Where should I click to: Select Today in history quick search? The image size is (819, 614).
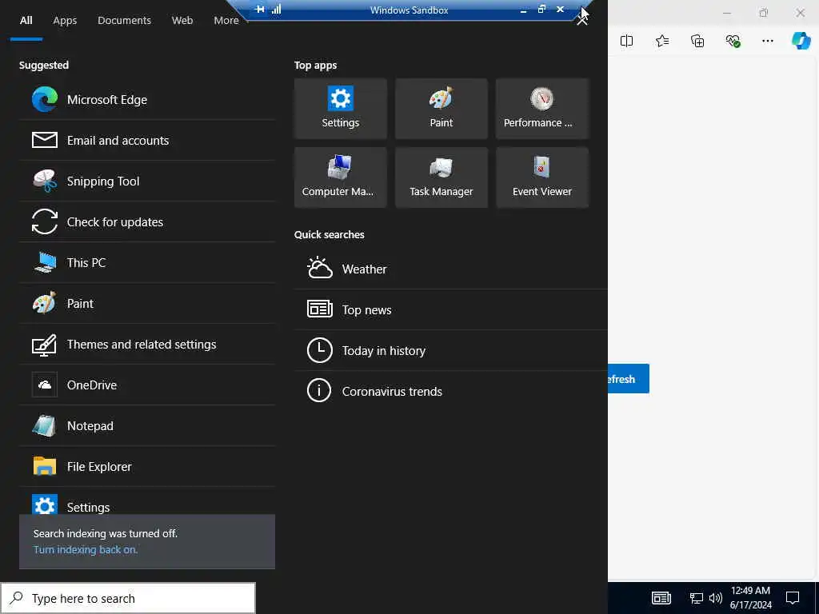(451, 350)
